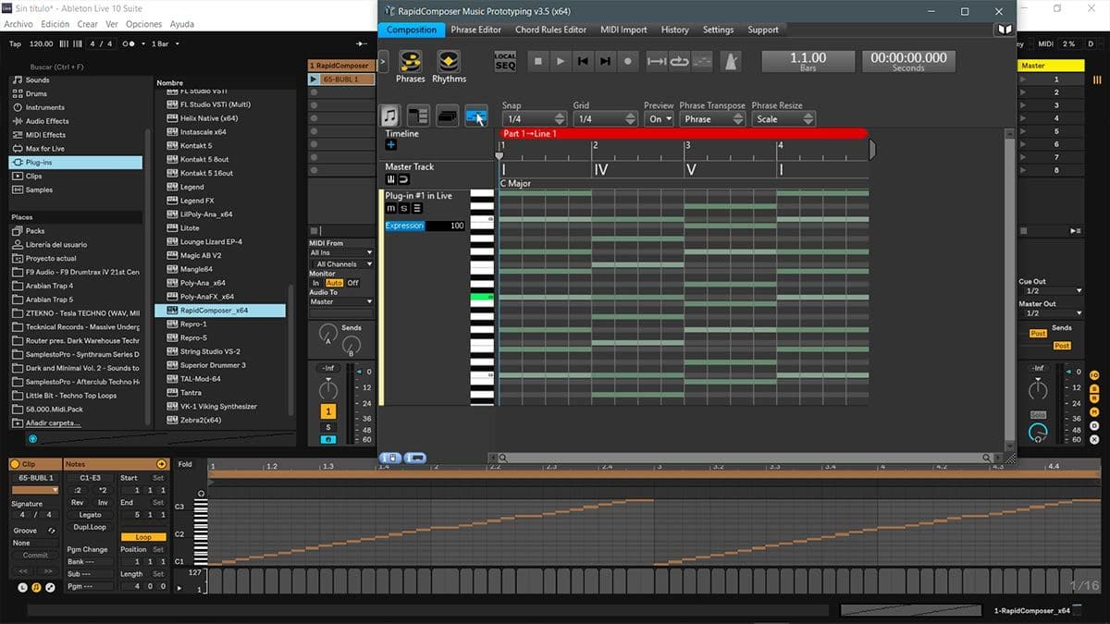The width and height of the screenshot is (1110, 624).
Task: Open the Phrase Transpose selector
Action: (x=712, y=119)
